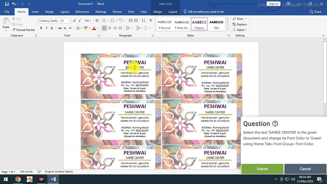Sort the selected text
The width and height of the screenshot is (327, 184).
[x=143, y=21]
